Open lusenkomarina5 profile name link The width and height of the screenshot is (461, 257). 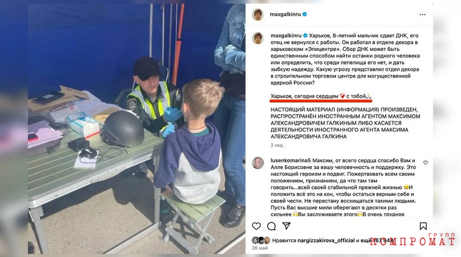point(290,161)
